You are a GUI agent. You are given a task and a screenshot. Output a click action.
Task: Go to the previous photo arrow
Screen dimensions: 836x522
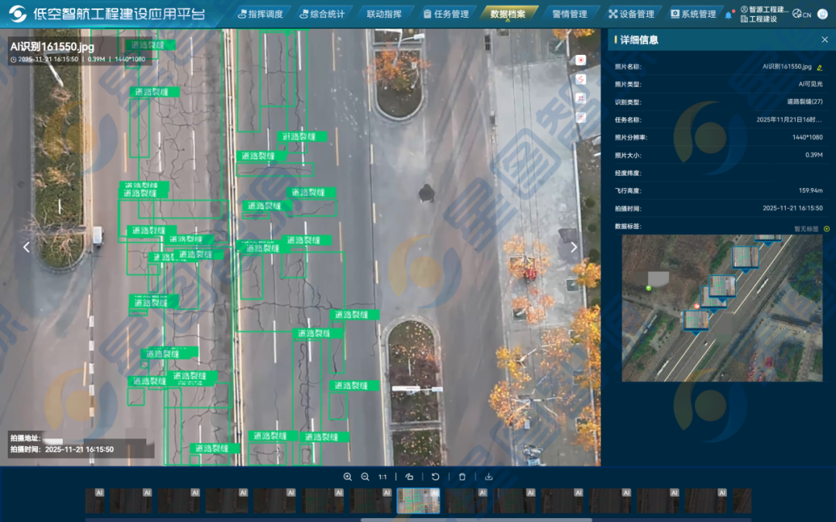tap(26, 247)
